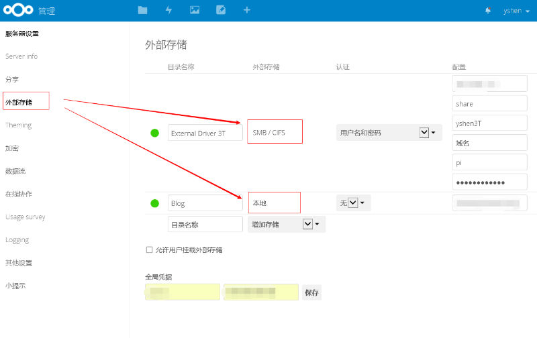Open the notifications bell icon
Screen dimensions: 537x338
488,11
